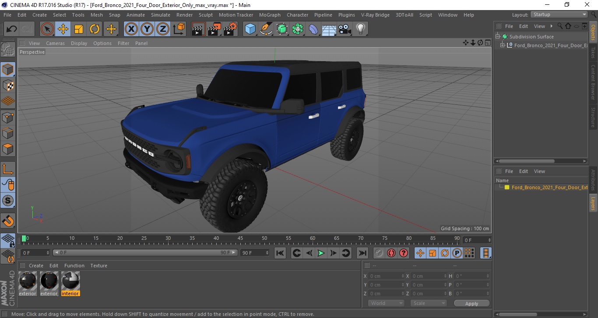Click frame 45 on the timeline ruler
The width and height of the screenshot is (598, 318).
(240, 238)
